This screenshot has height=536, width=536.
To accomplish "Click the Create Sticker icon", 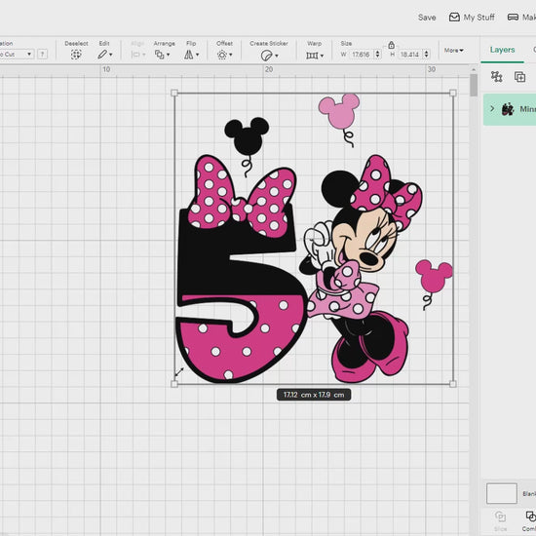I will [266, 55].
